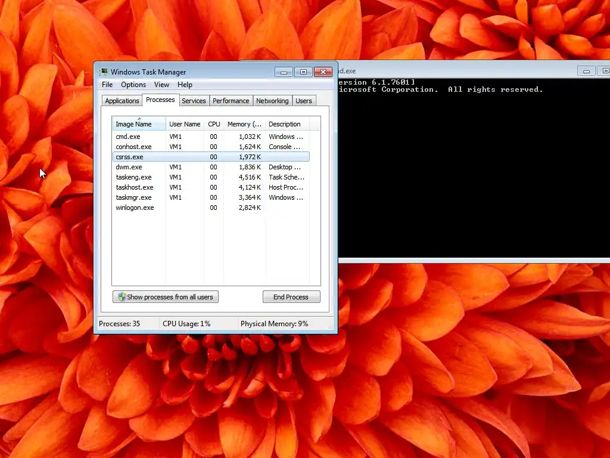Switch to the Applications tab

coord(122,101)
